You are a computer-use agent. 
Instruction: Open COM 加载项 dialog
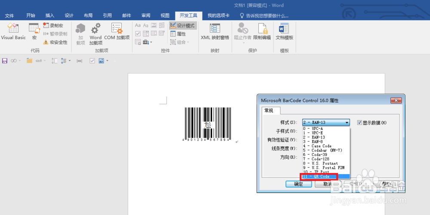coord(117,31)
